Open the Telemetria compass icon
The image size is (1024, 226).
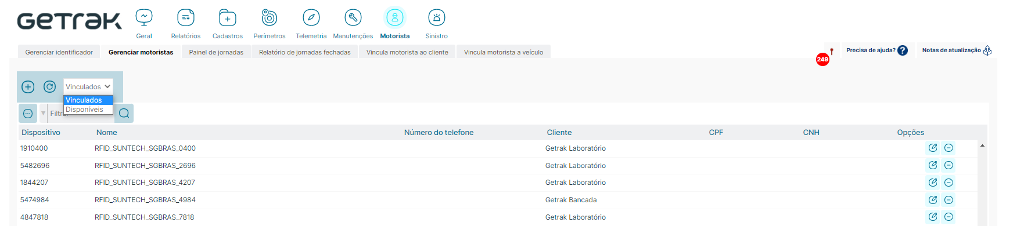(311, 18)
